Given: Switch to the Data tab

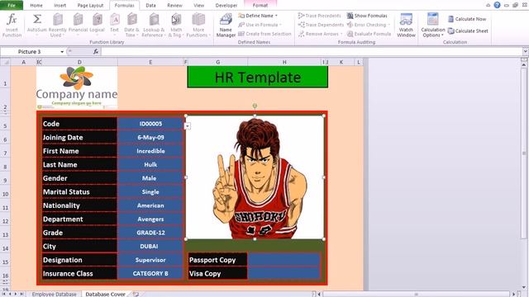Looking at the screenshot, I should [x=150, y=6].
